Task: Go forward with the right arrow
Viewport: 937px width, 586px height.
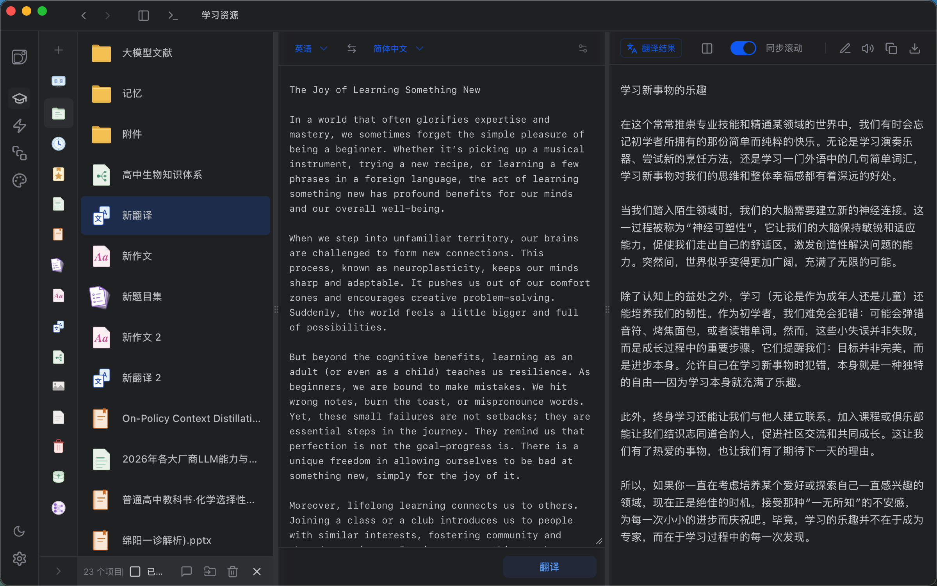Action: [107, 15]
